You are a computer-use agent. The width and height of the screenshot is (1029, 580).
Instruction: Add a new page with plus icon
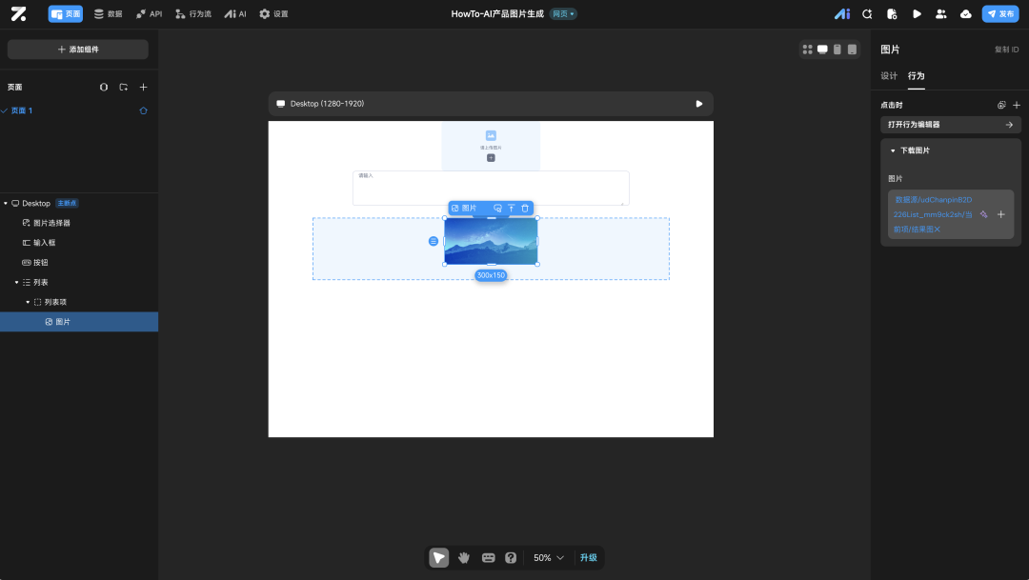click(x=143, y=88)
